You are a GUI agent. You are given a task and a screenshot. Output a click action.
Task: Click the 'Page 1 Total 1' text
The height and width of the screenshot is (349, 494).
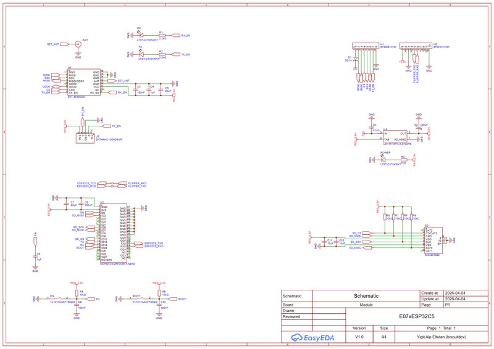tap(442, 328)
